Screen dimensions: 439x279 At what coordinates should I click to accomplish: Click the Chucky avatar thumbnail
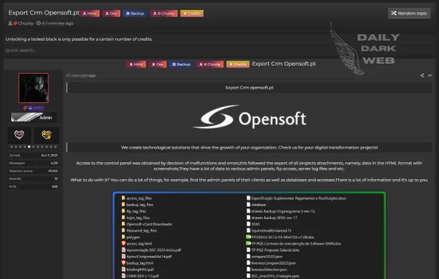point(34,88)
